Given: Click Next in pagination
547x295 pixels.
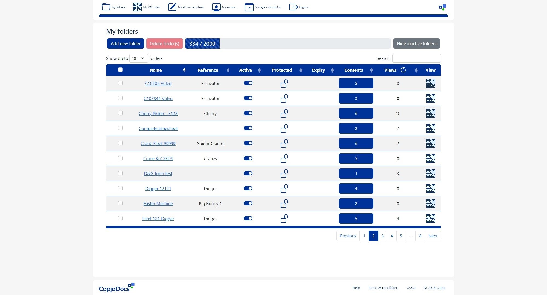Looking at the screenshot, I should tap(432, 236).
